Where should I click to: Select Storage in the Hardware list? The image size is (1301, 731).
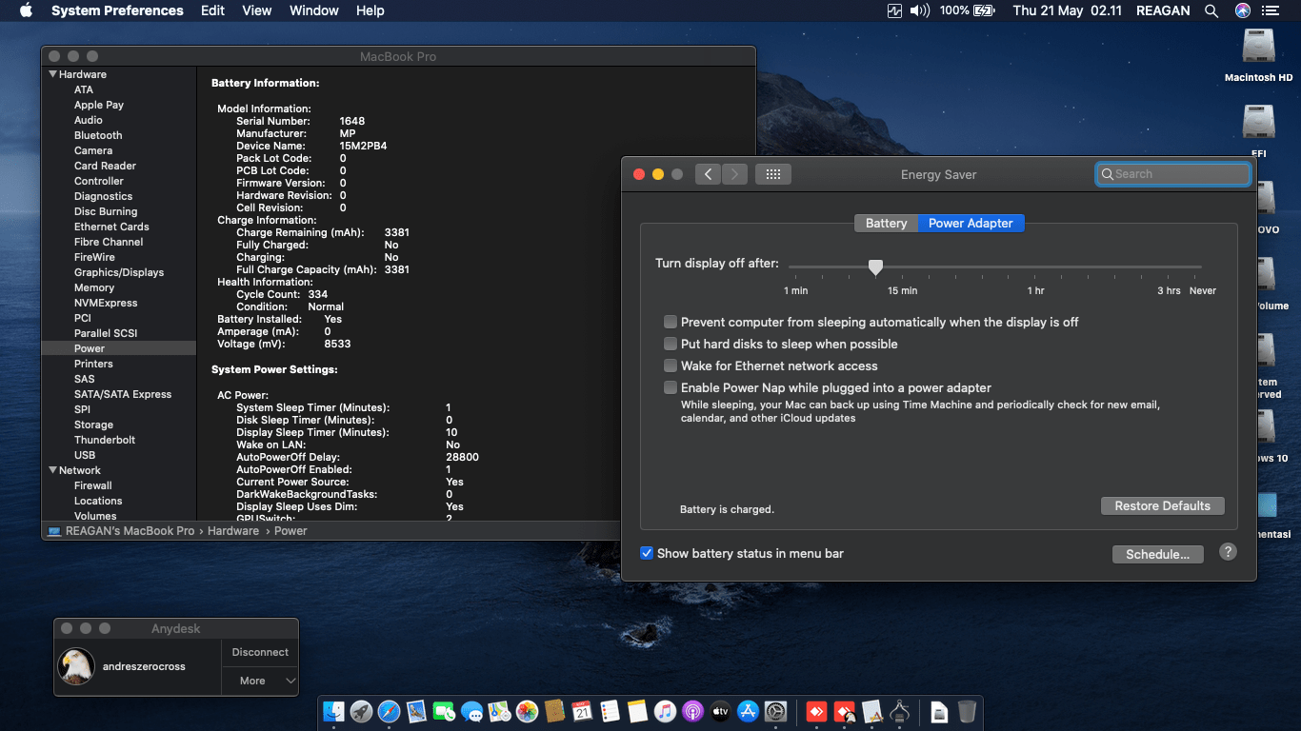click(x=93, y=425)
